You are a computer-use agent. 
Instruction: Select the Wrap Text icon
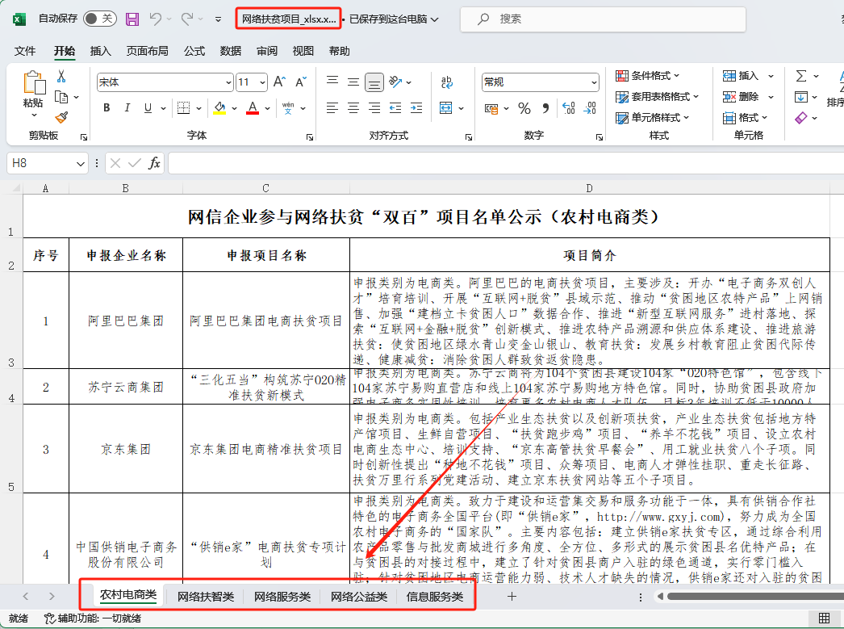pyautogui.click(x=446, y=82)
